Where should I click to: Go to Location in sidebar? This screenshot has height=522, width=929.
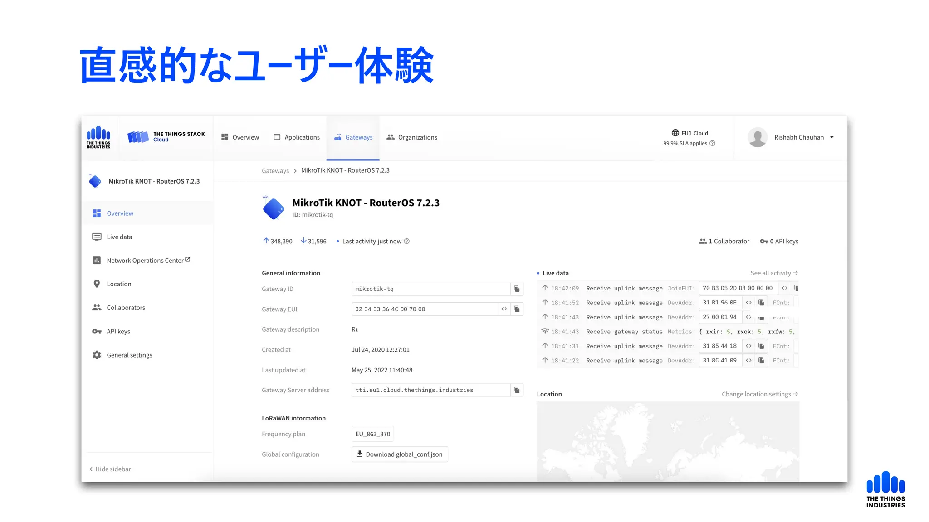coord(147,284)
